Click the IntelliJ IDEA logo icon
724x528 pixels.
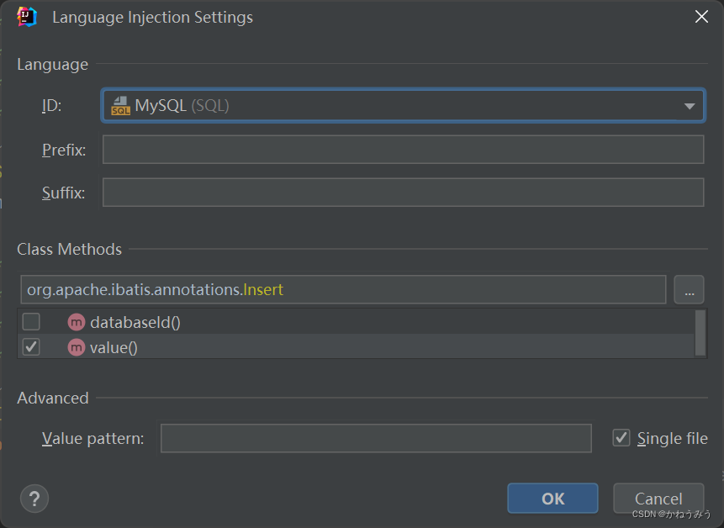(27, 17)
